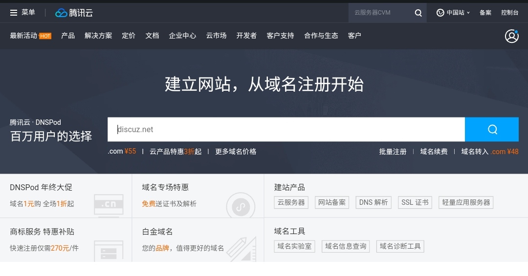Click the 网站备案 product tag
528x276 pixels.
pyautogui.click(x=331, y=202)
